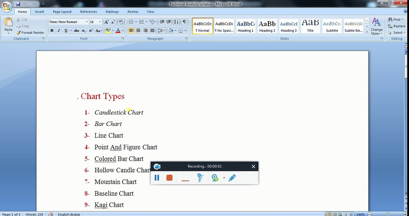The height and width of the screenshot is (216, 409).
Task: Decrease paragraph indent
Action: click(162, 22)
